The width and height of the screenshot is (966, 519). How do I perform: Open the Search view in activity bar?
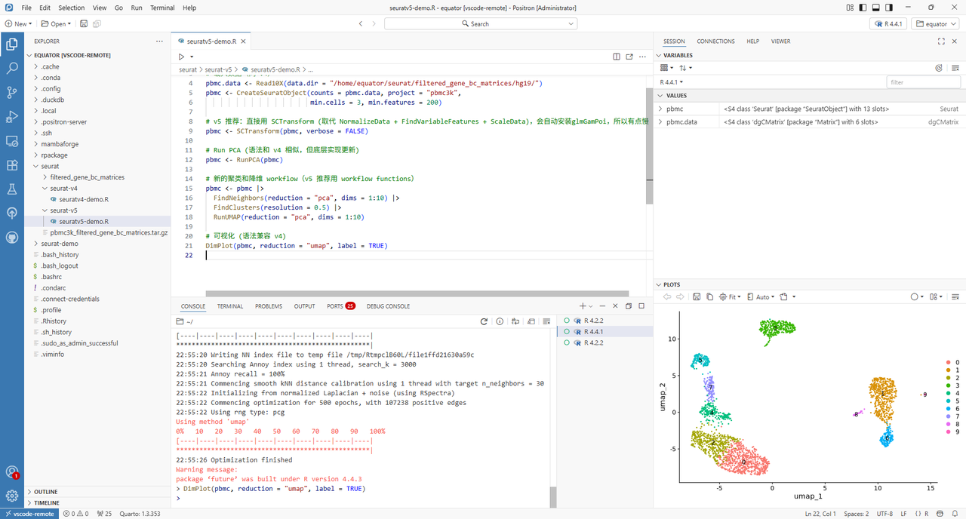(x=12, y=69)
